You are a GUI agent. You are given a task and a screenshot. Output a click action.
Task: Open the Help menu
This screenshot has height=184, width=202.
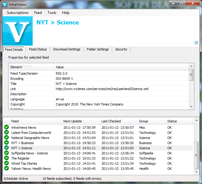point(66,13)
